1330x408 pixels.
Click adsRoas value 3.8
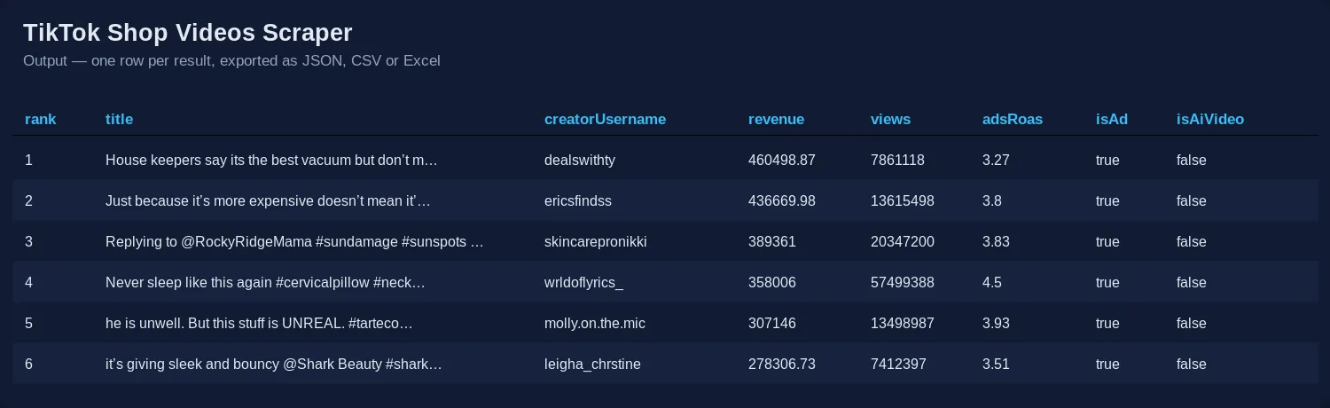[x=992, y=201]
